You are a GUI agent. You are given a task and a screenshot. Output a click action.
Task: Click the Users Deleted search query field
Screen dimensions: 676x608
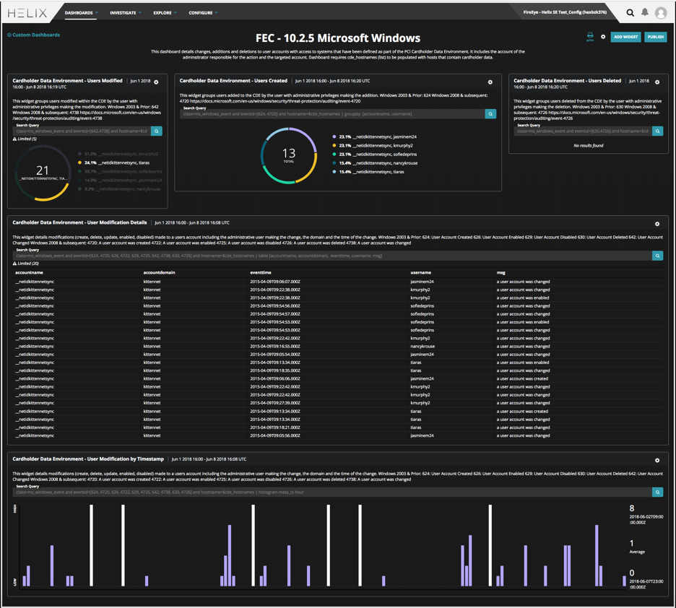coord(583,131)
